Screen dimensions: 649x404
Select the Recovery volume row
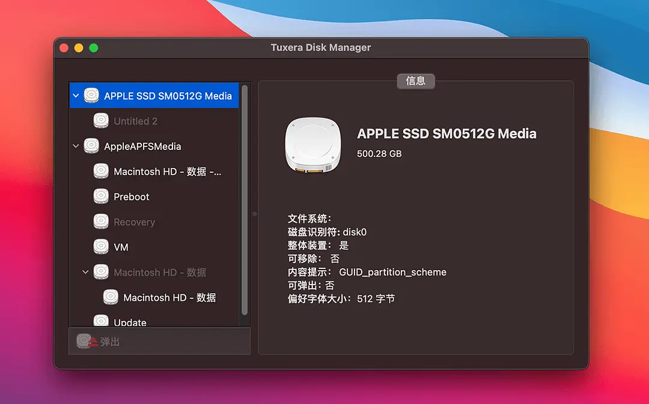(154, 222)
